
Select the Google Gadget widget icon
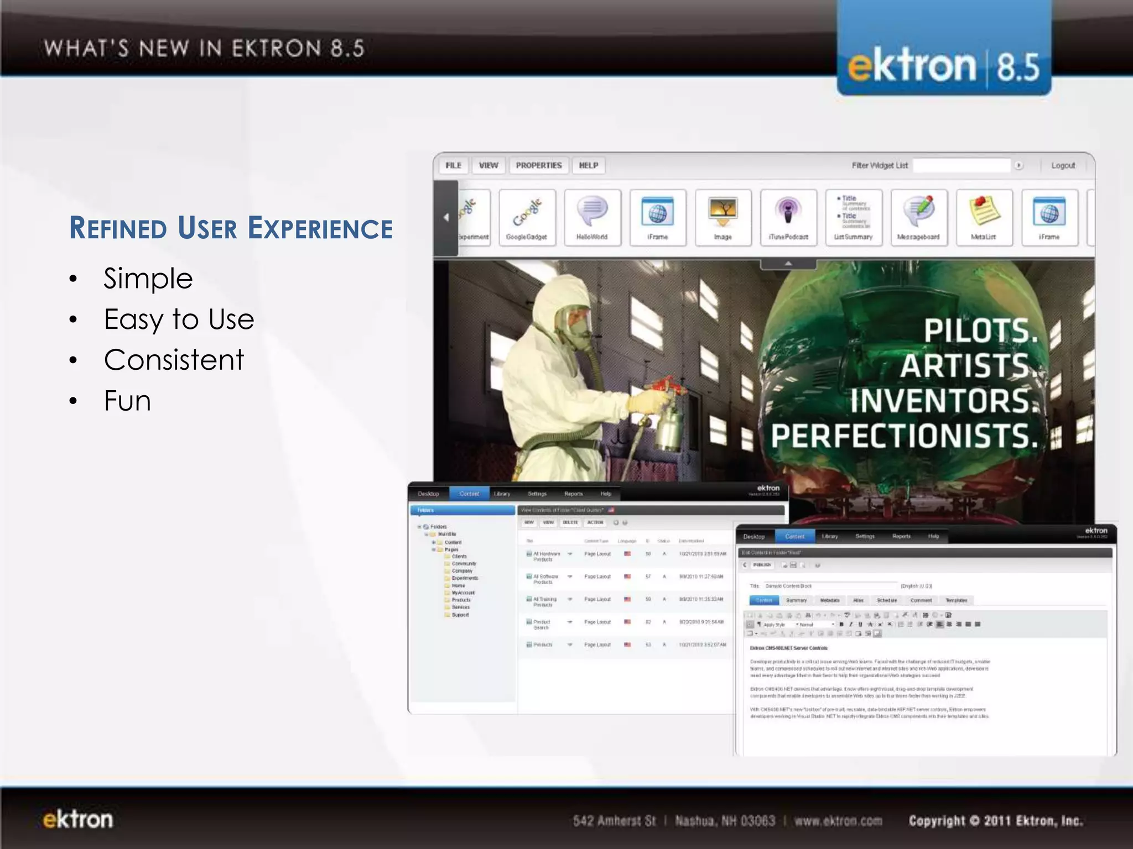[x=527, y=217]
